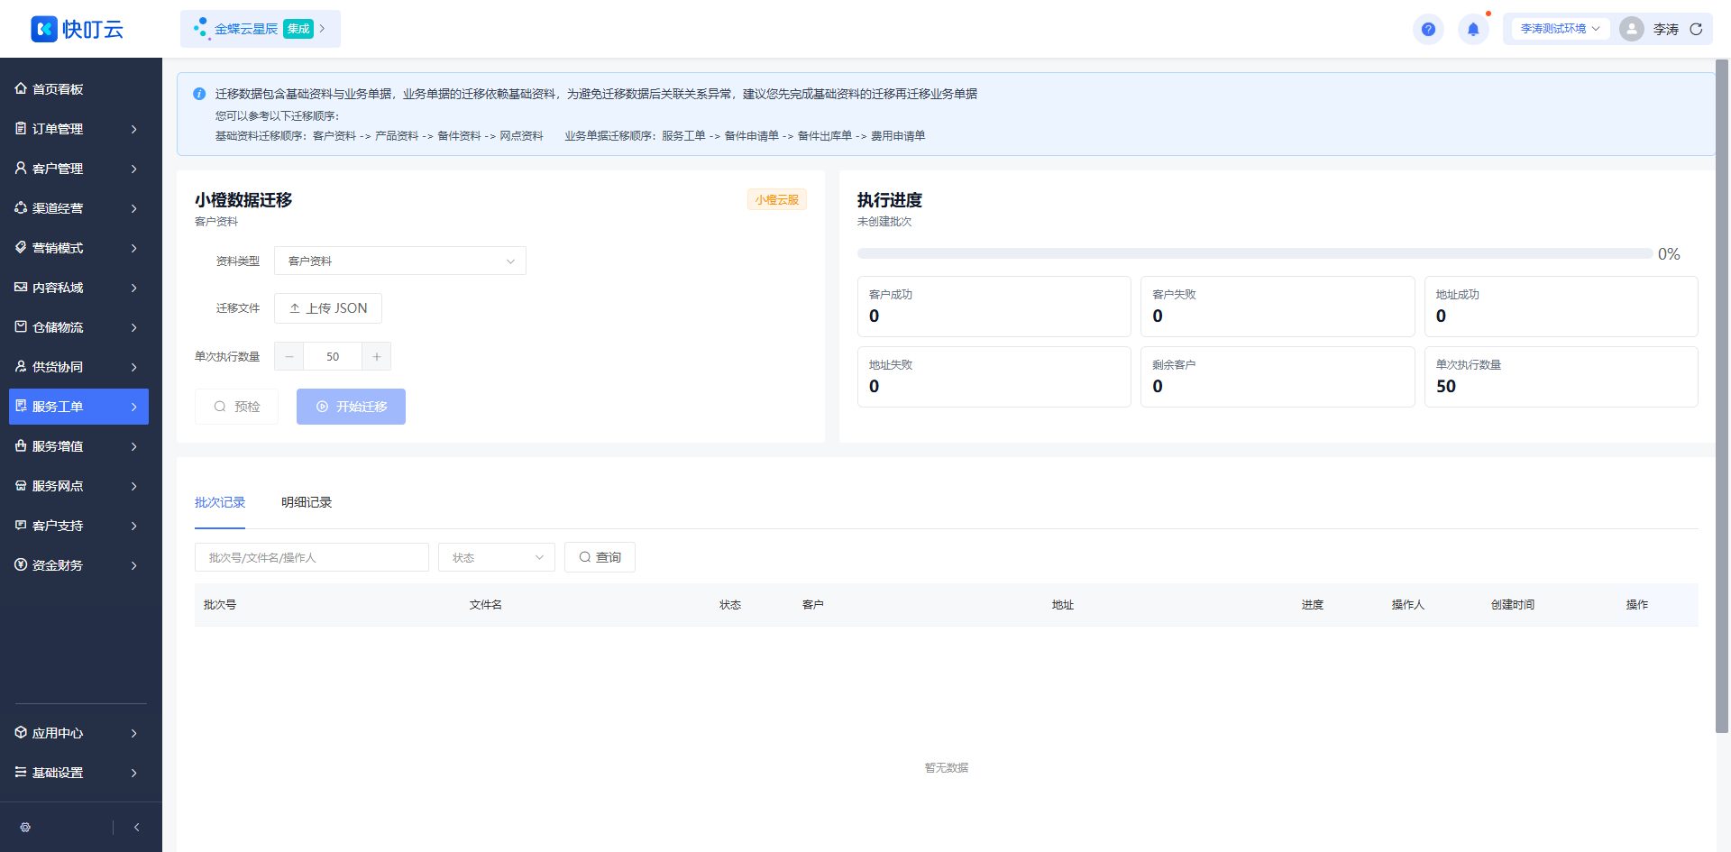Open the 状态 filter dropdown
This screenshot has width=1731, height=852.
pyautogui.click(x=497, y=557)
